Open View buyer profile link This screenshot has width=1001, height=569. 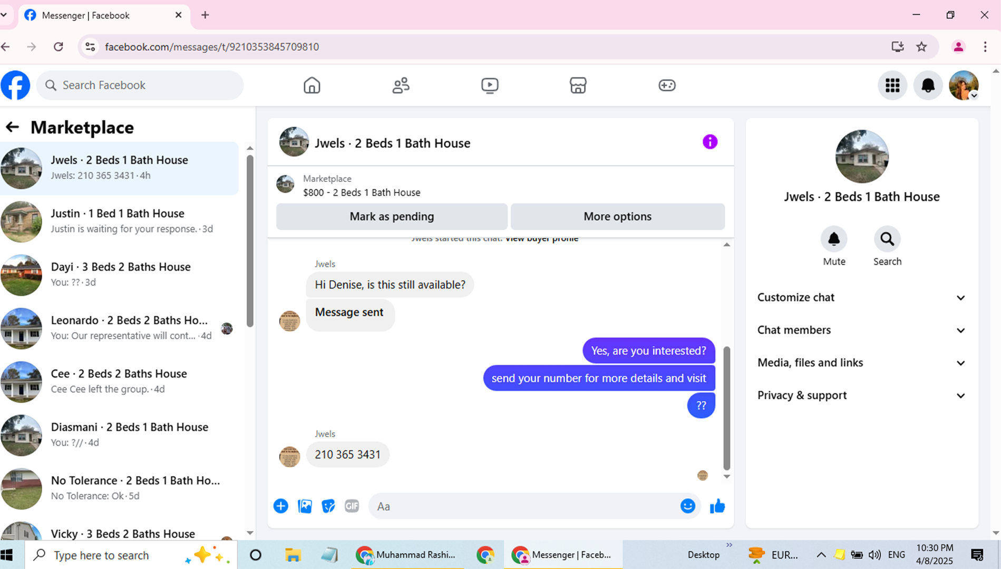pos(541,239)
